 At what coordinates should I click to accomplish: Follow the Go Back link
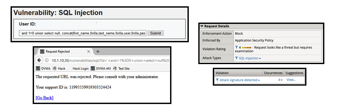(44, 98)
